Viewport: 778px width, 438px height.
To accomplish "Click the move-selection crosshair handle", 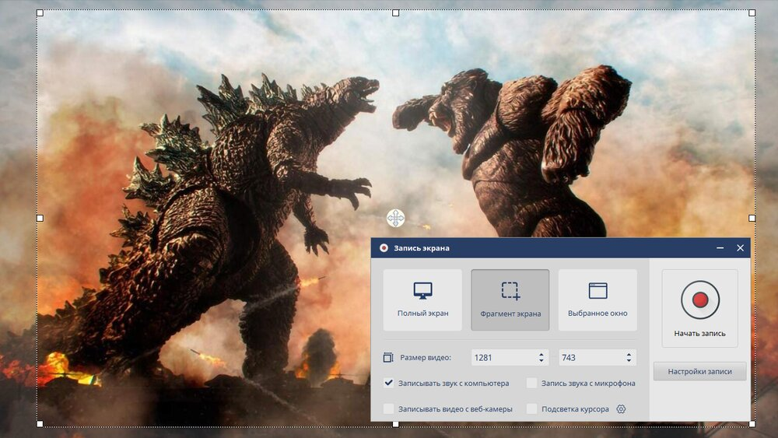I will pyautogui.click(x=395, y=218).
